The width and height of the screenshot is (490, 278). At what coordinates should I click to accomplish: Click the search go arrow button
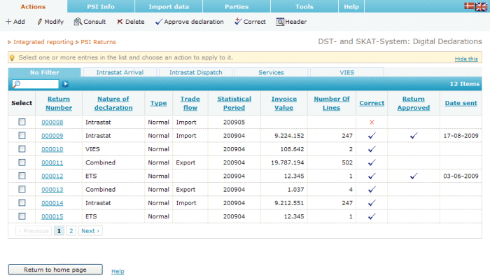click(x=65, y=84)
